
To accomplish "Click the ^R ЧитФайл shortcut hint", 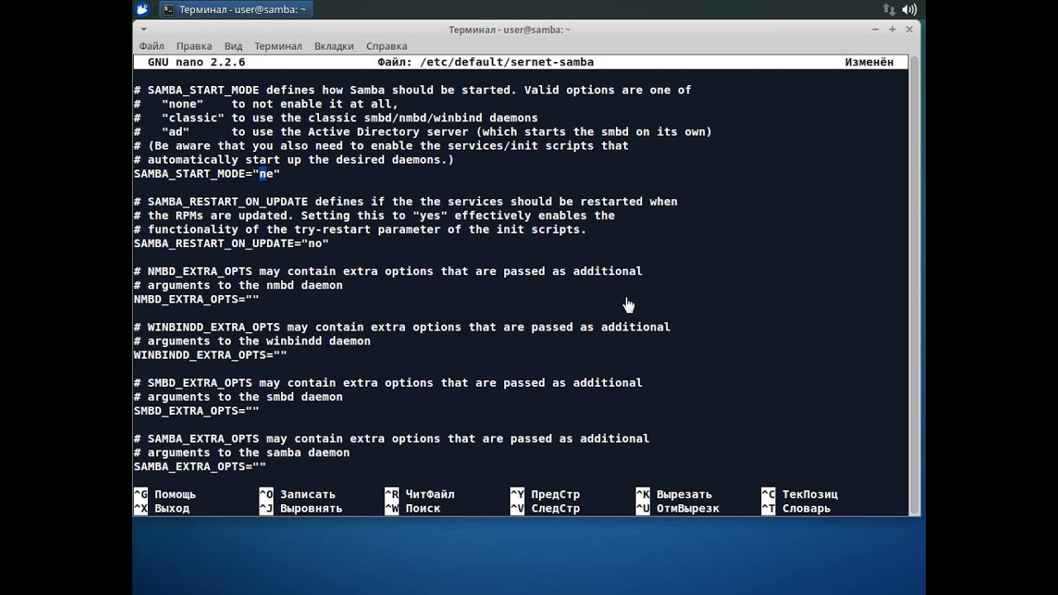I will coord(420,495).
